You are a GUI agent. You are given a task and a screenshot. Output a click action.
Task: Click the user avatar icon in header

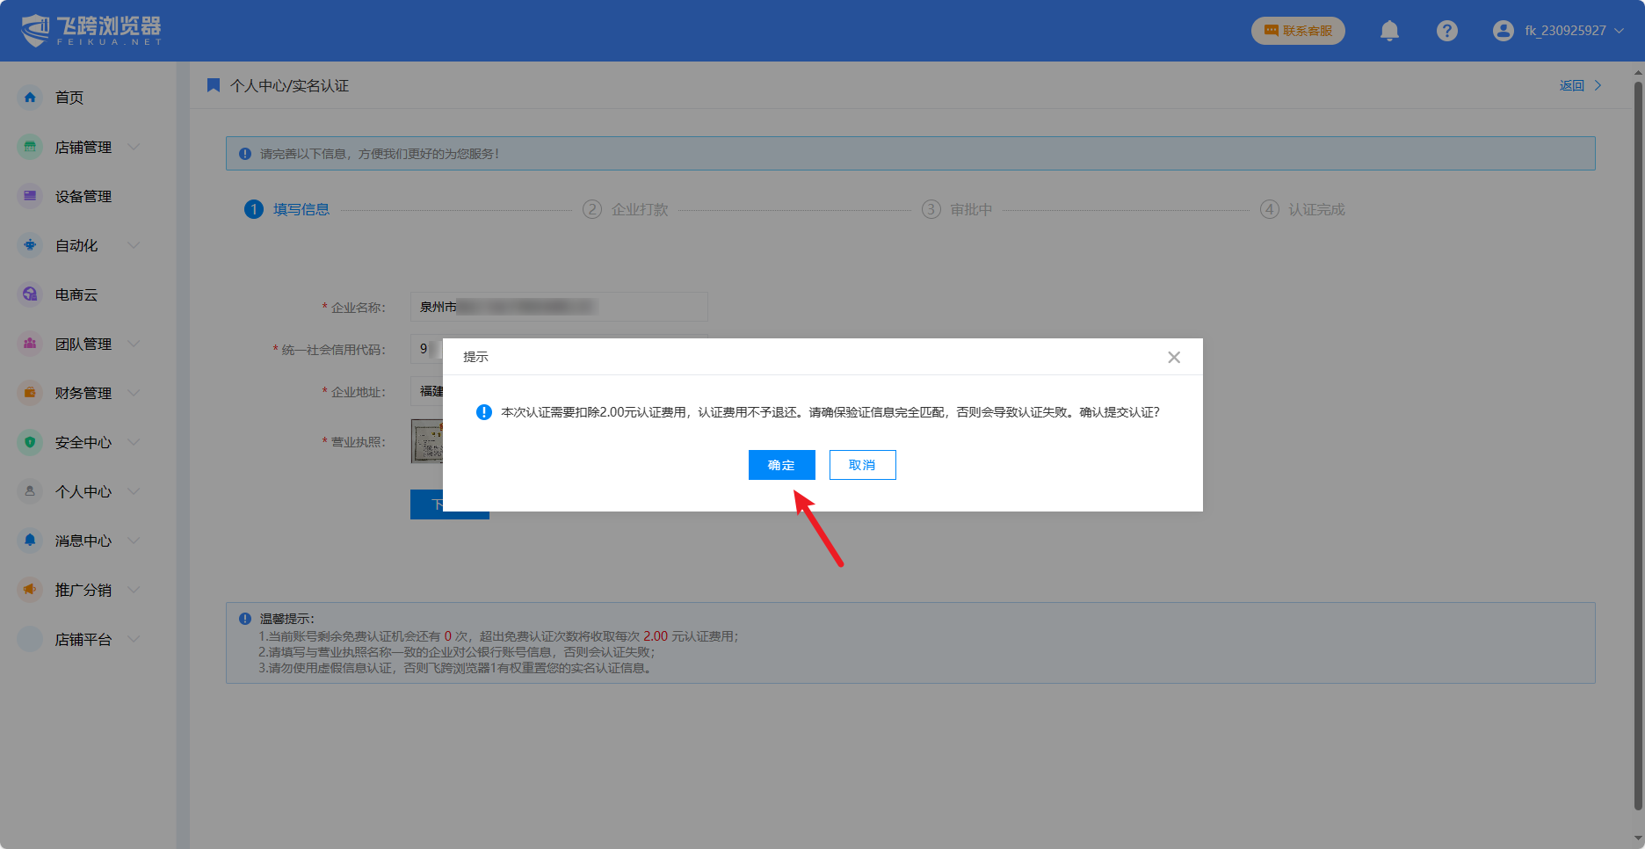pyautogui.click(x=1503, y=31)
